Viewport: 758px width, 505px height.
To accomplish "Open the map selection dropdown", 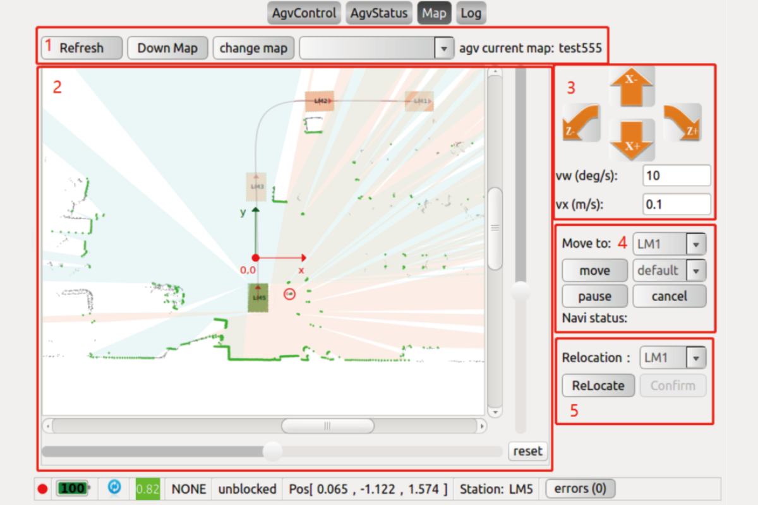I will [376, 48].
